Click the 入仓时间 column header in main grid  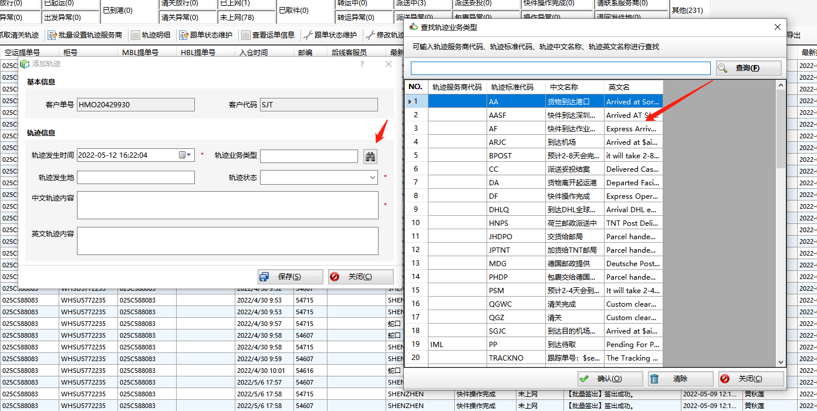click(x=264, y=52)
